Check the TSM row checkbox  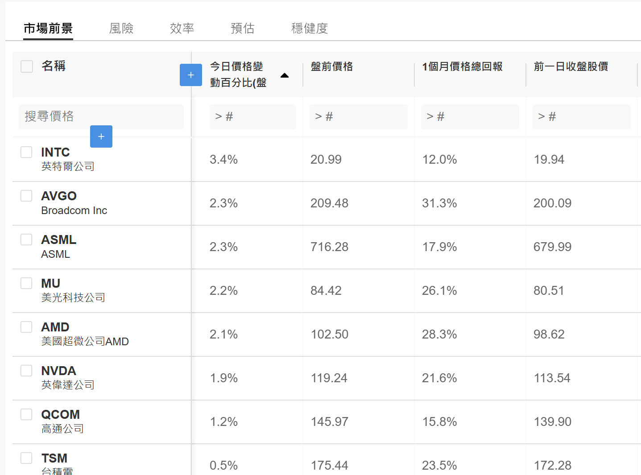pyautogui.click(x=26, y=458)
